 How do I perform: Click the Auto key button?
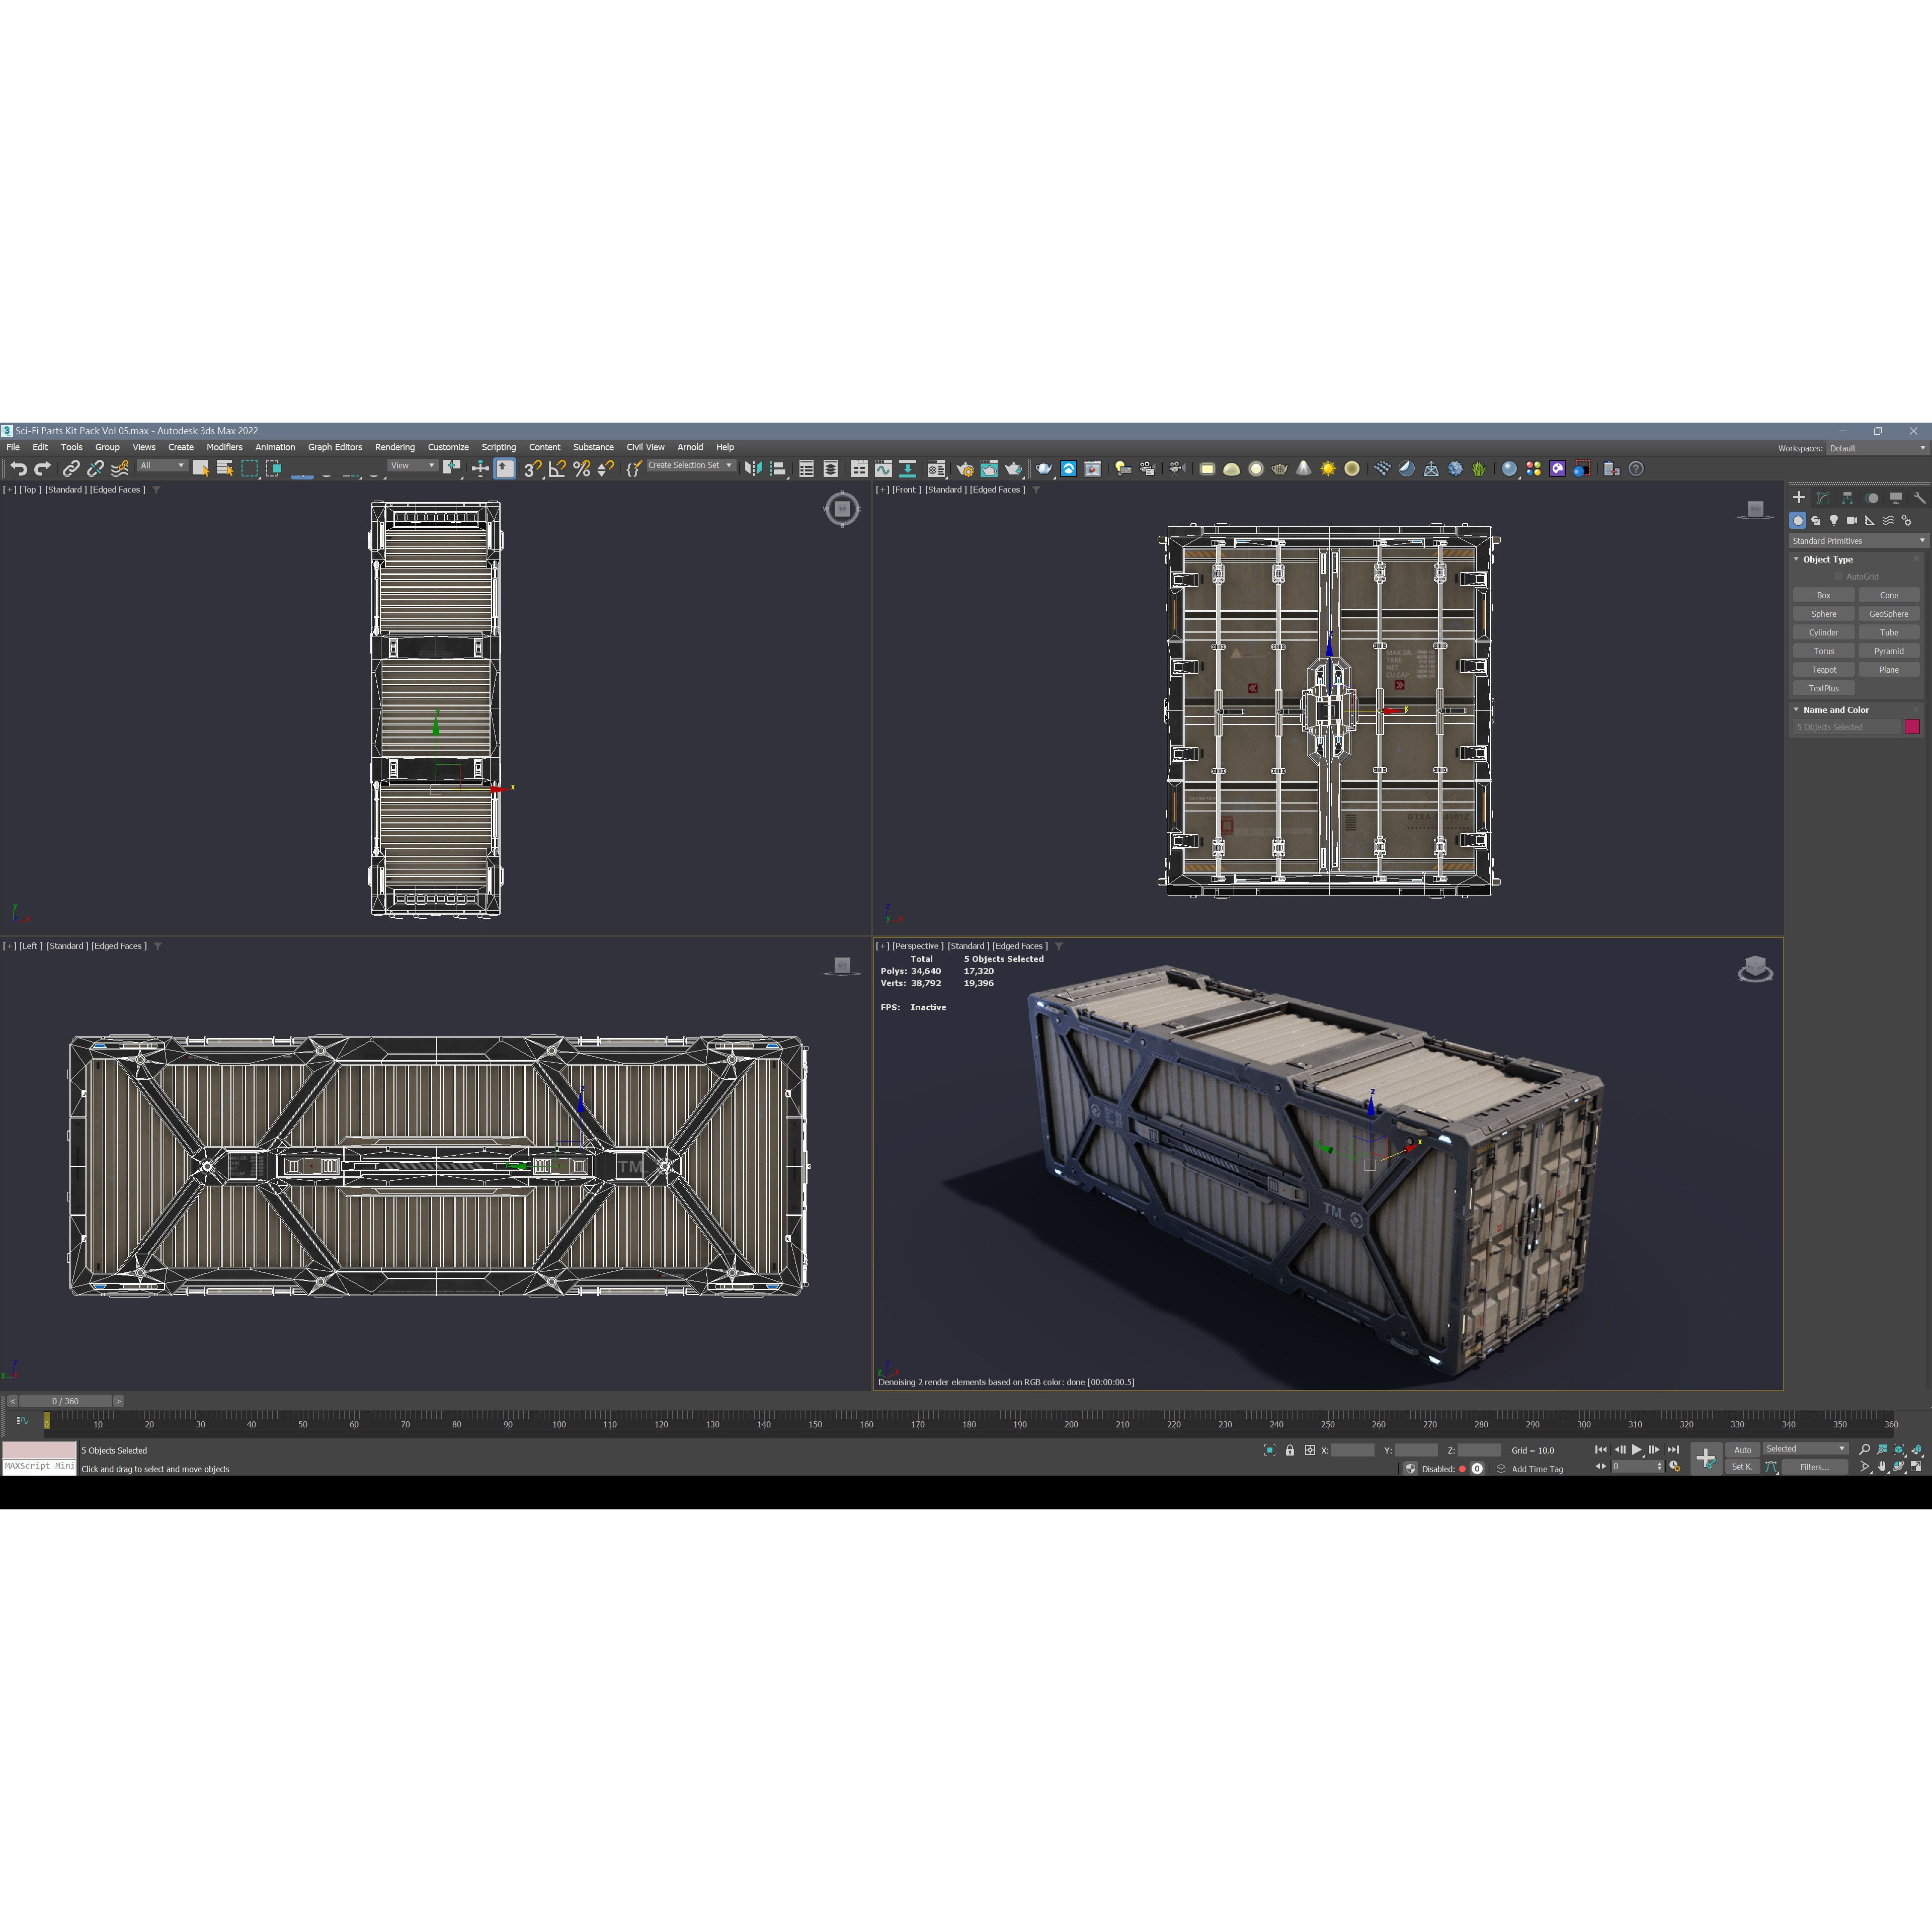[1742, 1450]
